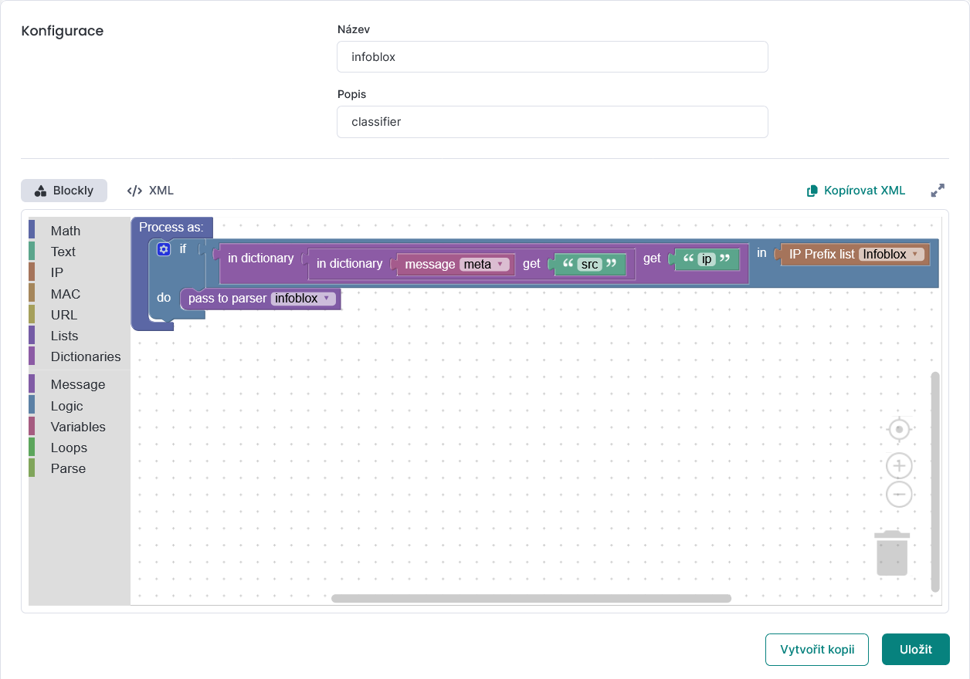Zoom in with the plus icon
970x679 pixels.
(899, 466)
